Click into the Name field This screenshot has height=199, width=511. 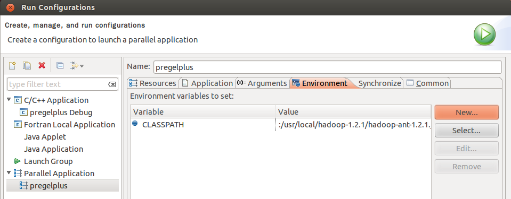[x=328, y=67]
